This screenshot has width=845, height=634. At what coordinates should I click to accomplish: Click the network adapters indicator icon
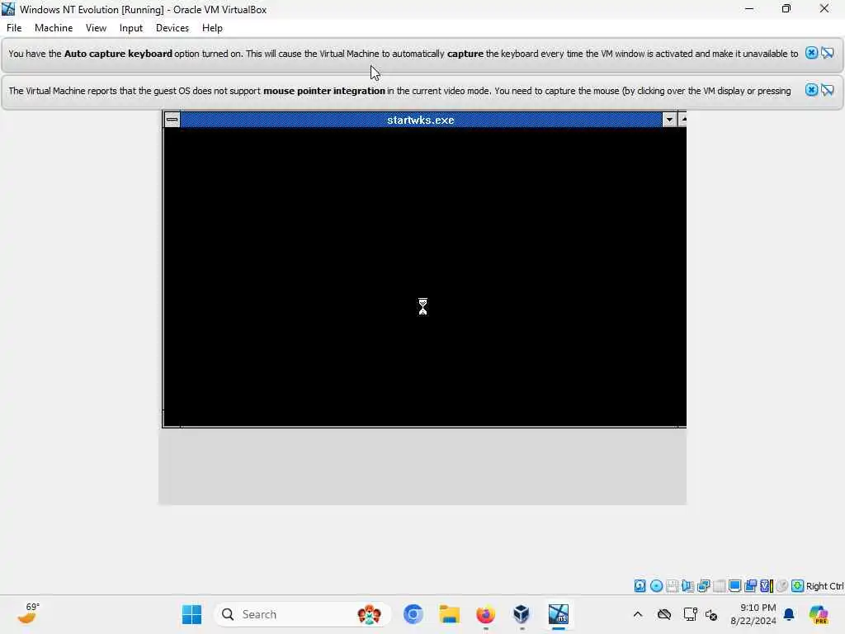(x=703, y=585)
